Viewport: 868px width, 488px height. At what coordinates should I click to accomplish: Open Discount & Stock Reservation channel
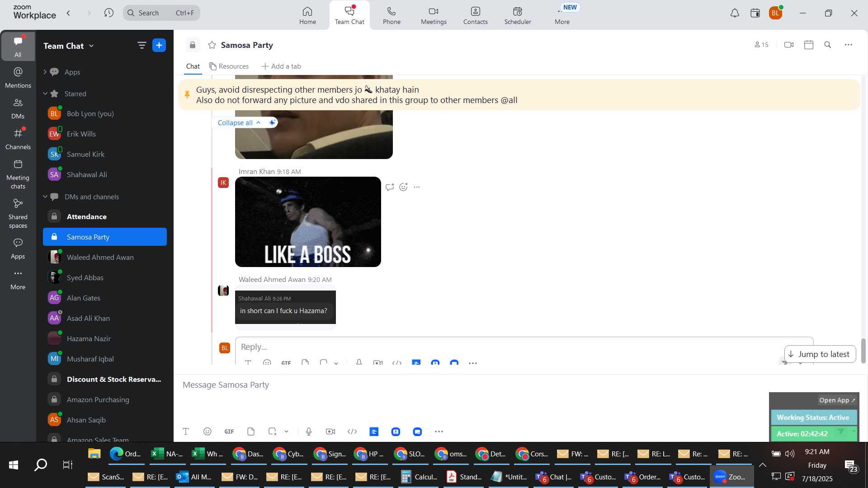[105, 379]
